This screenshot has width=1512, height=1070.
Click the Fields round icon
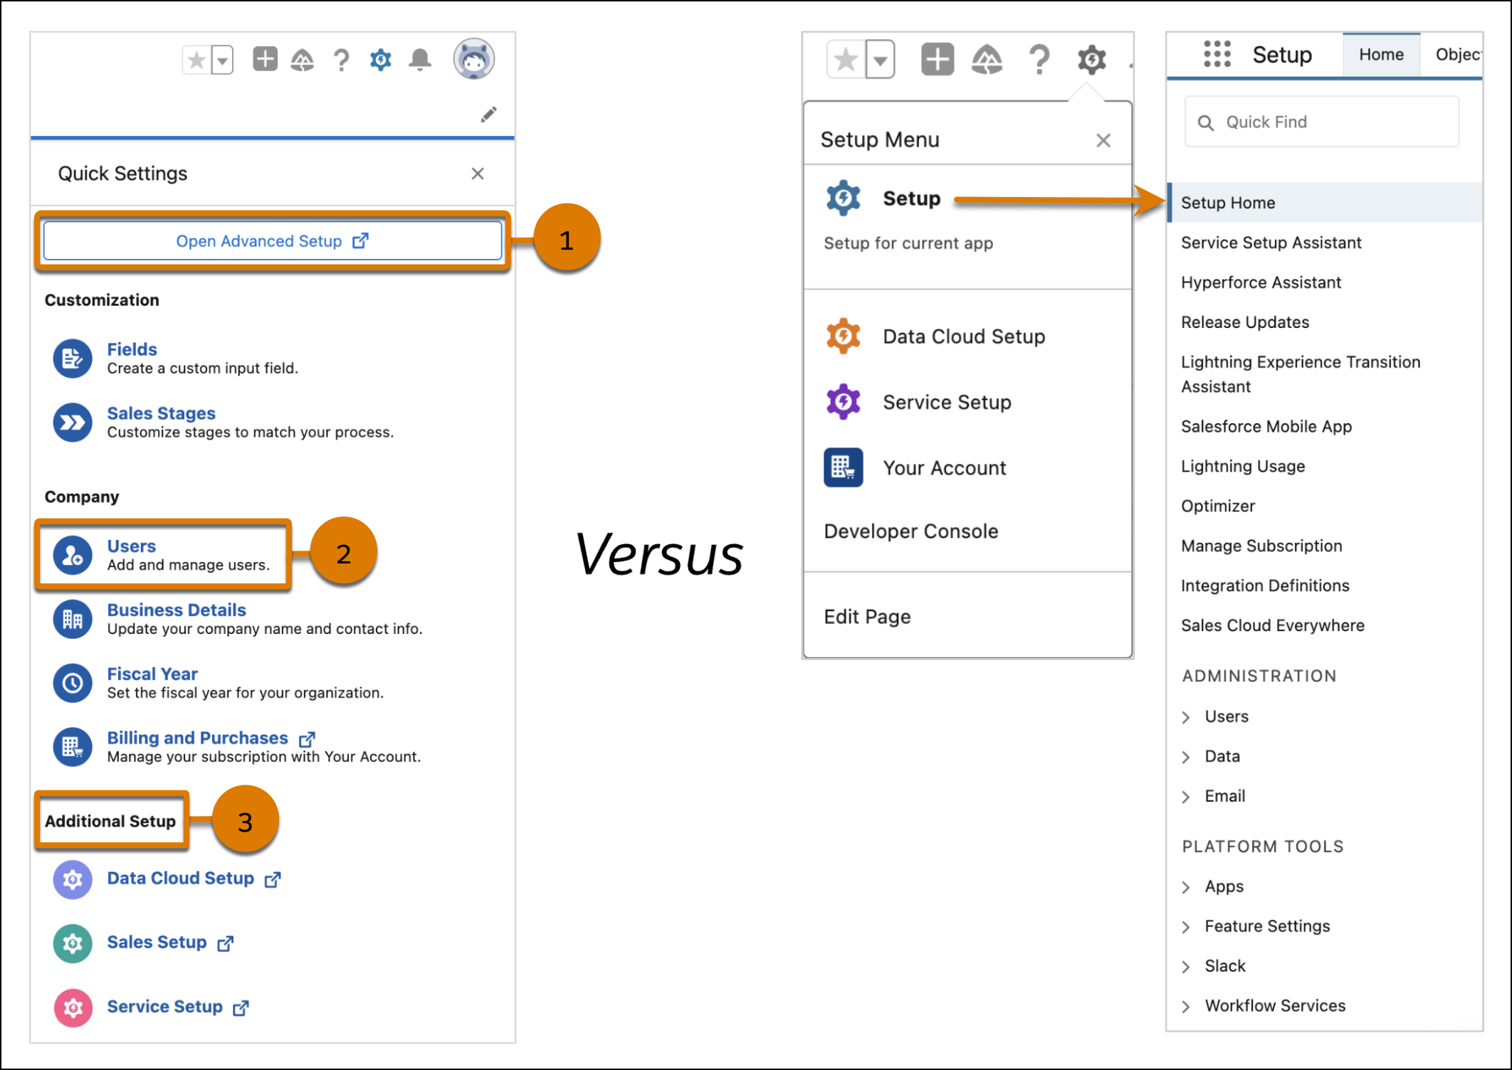pyautogui.click(x=73, y=359)
